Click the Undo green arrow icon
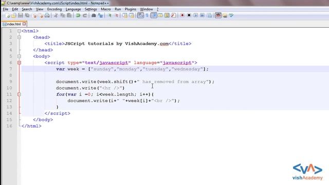The image size is (329, 185). [x=78, y=15]
